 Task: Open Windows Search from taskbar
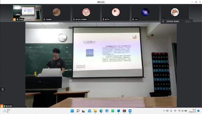(x=78, y=111)
